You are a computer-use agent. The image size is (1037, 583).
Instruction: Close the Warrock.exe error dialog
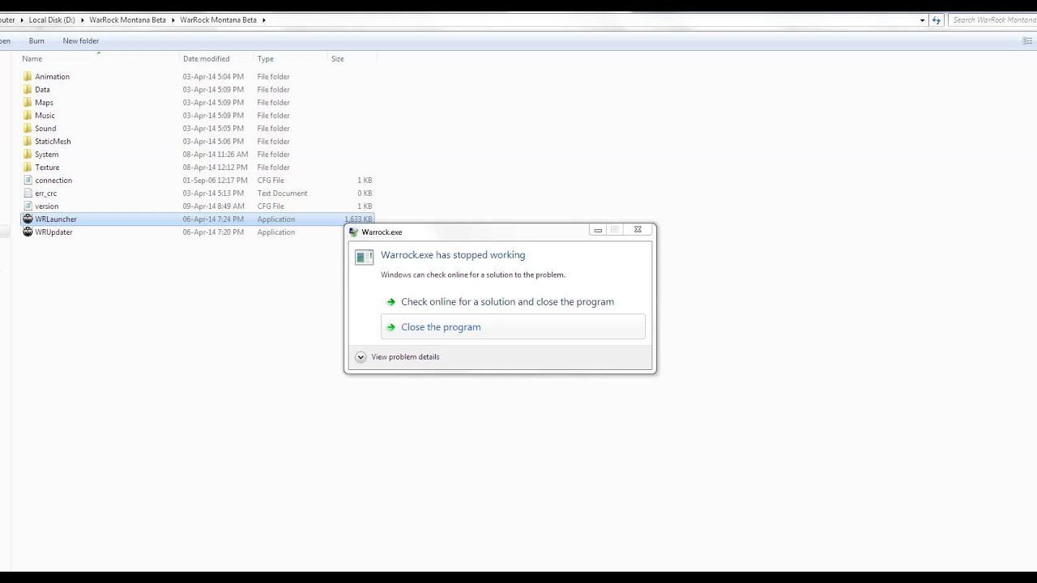click(638, 230)
